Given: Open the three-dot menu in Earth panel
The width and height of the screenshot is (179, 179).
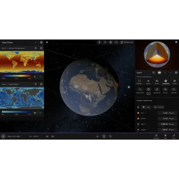Looking at the screenshot, I should (x=165, y=72).
